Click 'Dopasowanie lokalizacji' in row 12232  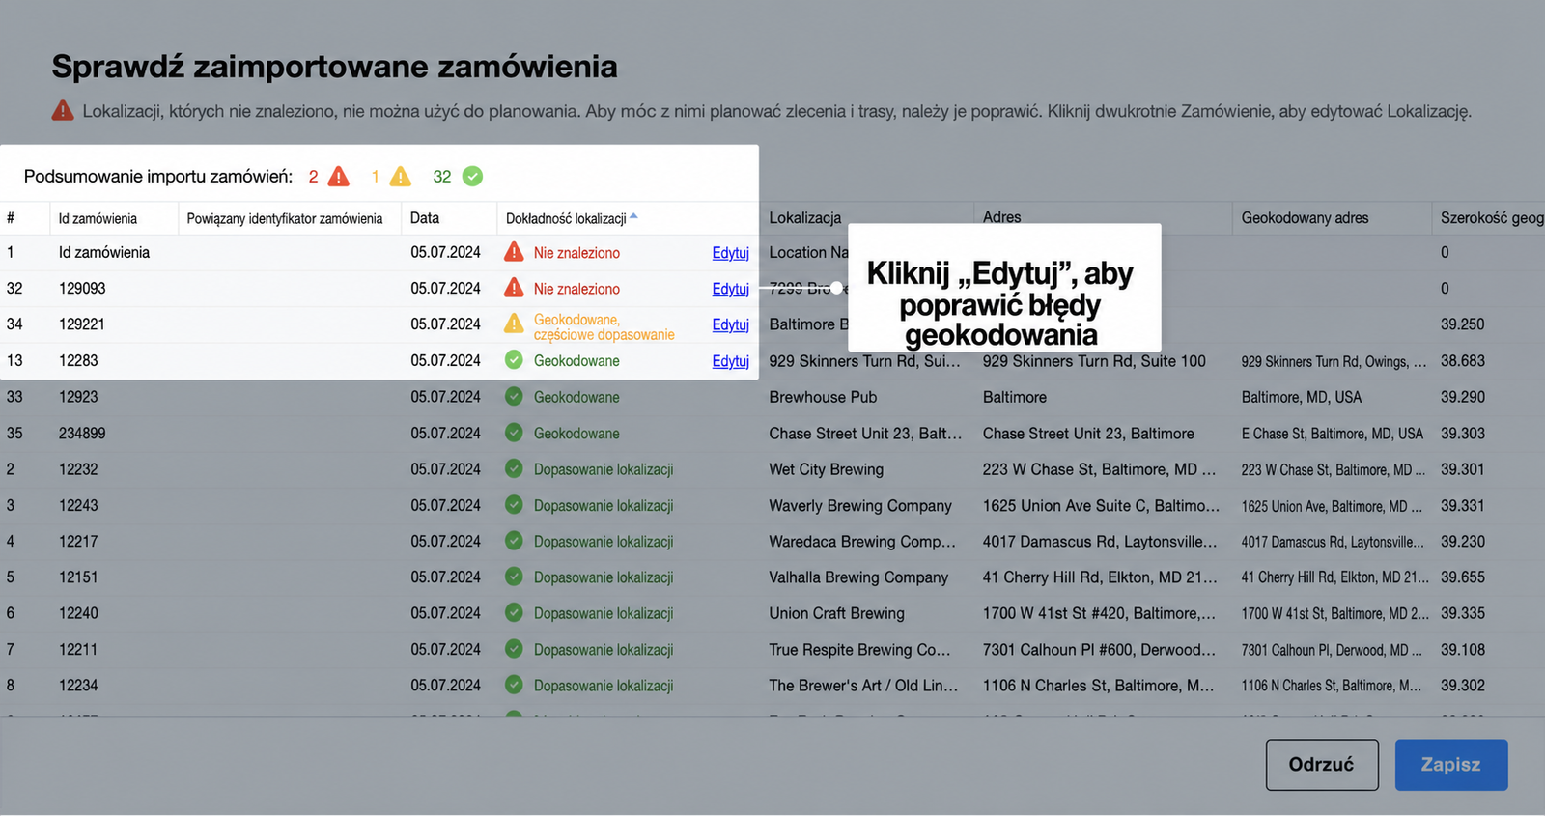pos(604,469)
